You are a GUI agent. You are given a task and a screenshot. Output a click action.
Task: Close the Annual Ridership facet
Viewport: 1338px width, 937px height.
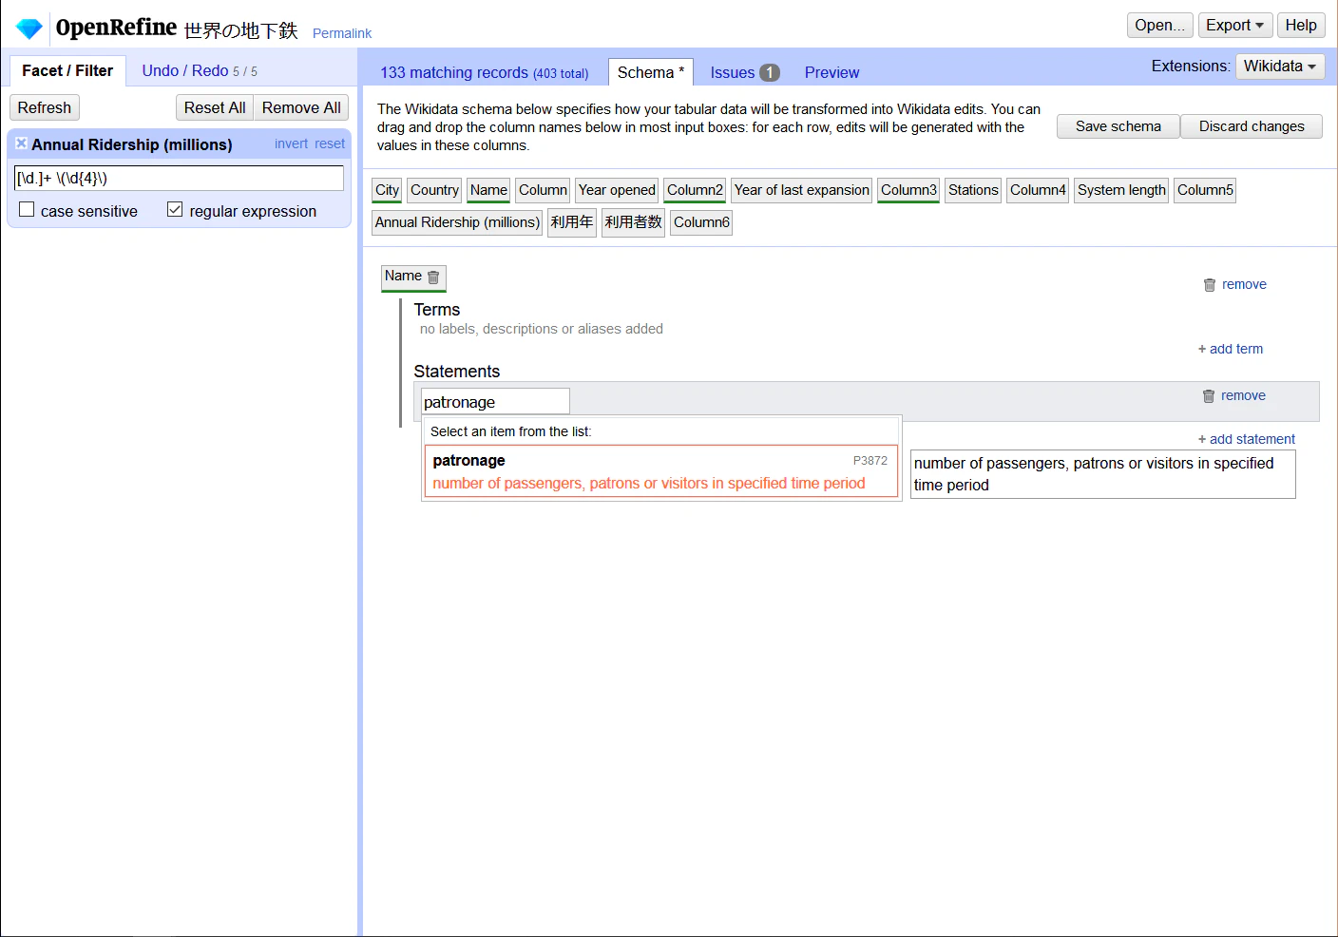point(21,143)
